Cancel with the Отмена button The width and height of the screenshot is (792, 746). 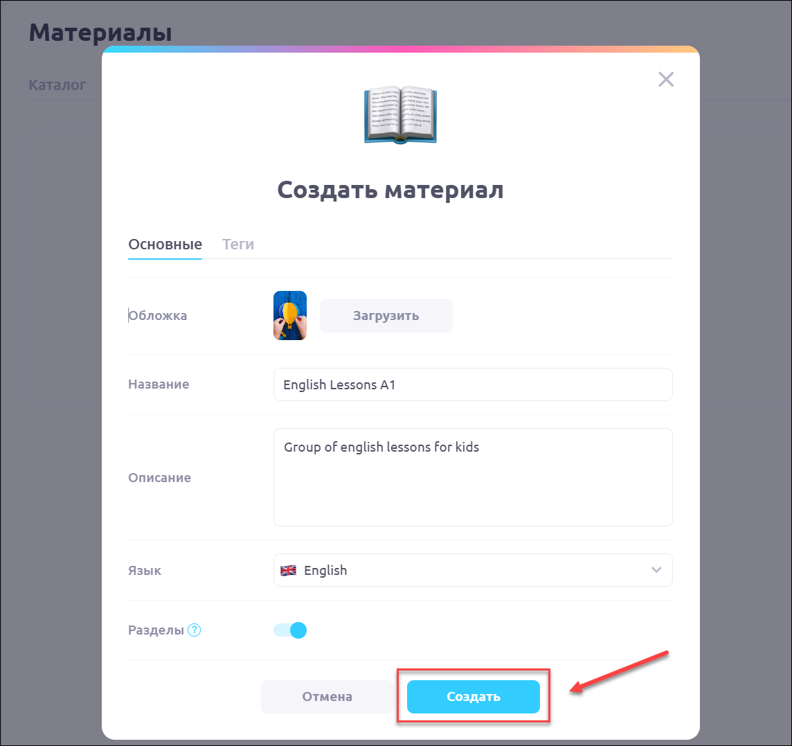coord(327,696)
